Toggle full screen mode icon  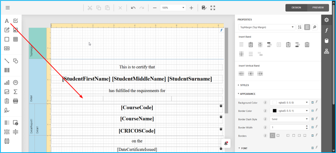[213, 8]
